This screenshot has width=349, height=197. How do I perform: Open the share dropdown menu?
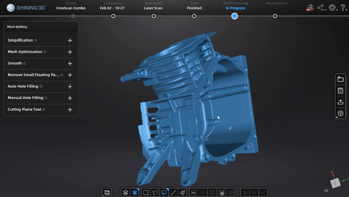click(x=321, y=8)
